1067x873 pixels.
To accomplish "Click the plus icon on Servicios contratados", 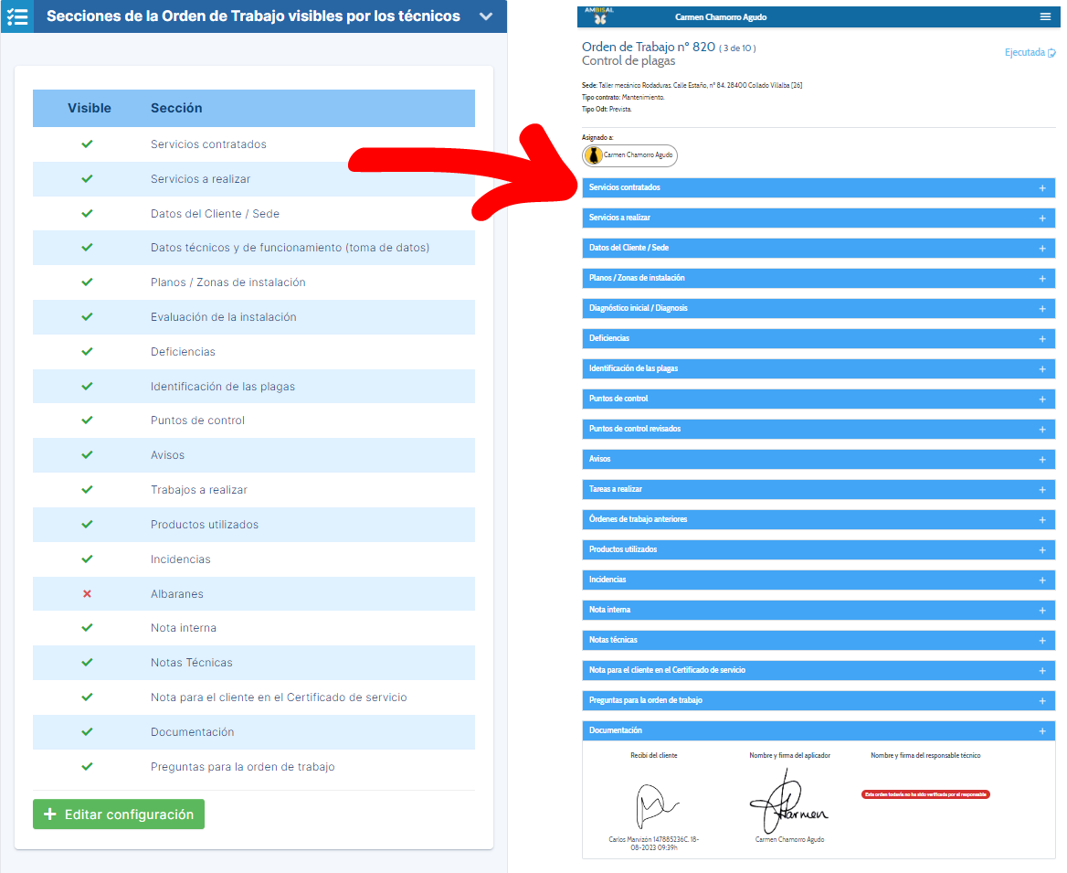I will (1041, 188).
